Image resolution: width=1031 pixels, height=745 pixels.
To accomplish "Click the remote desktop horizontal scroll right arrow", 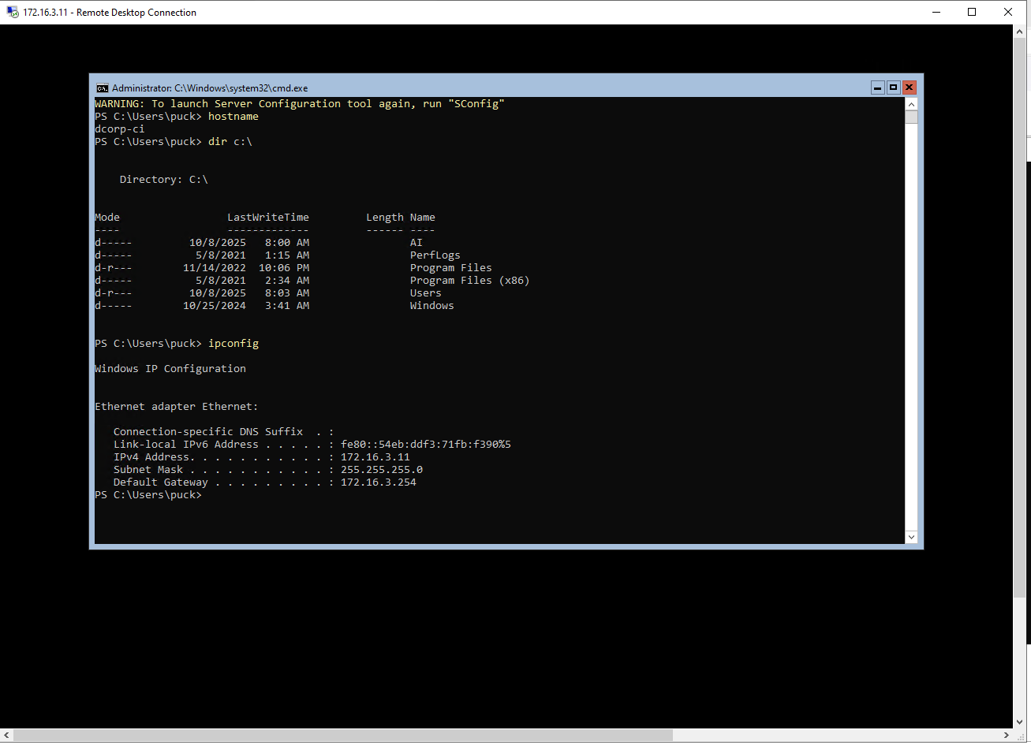I will pos(1007,736).
